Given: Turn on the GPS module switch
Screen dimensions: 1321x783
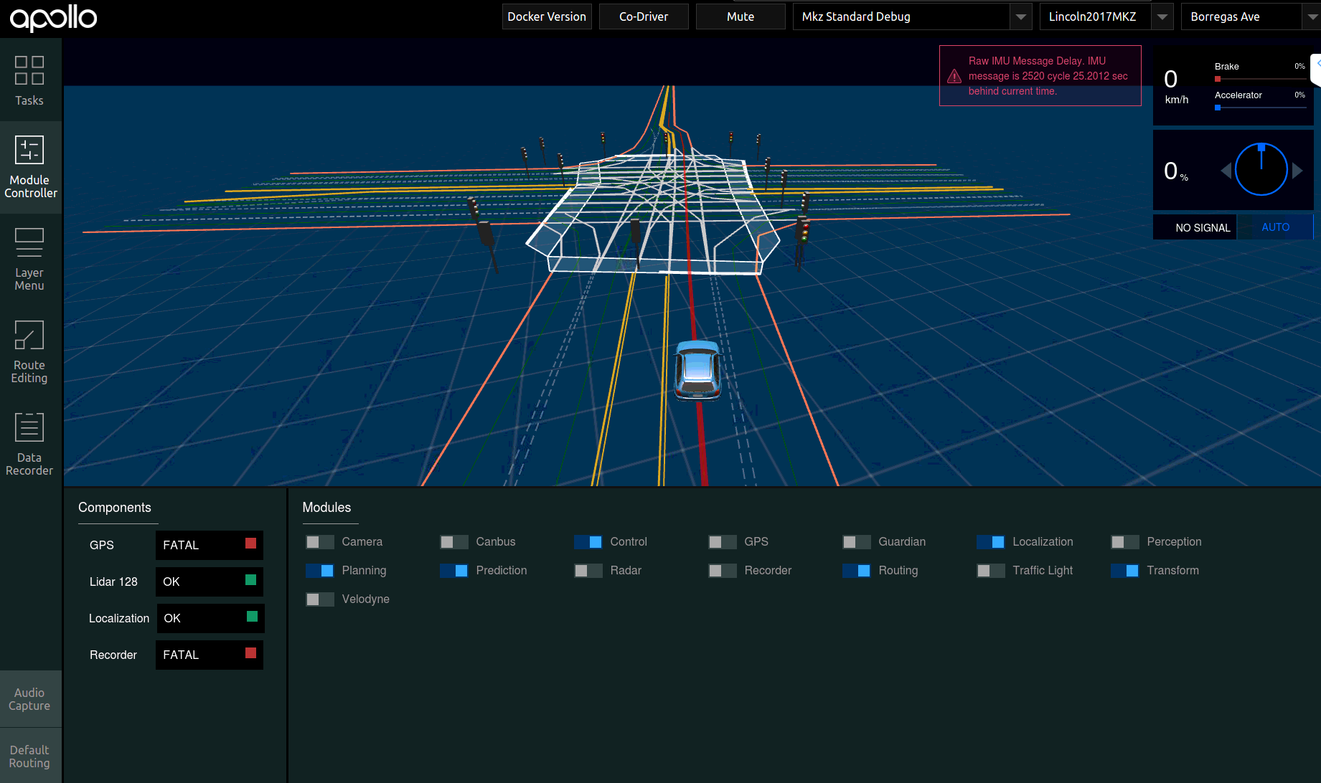Looking at the screenshot, I should pos(723,542).
